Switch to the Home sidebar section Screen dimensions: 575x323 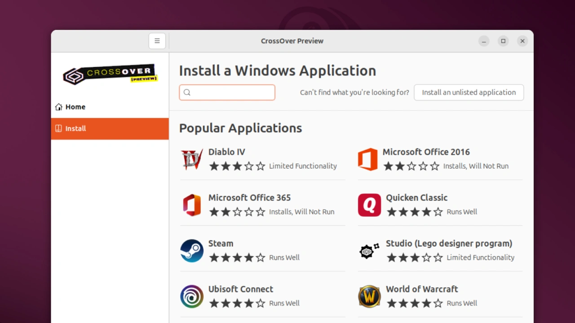[75, 107]
